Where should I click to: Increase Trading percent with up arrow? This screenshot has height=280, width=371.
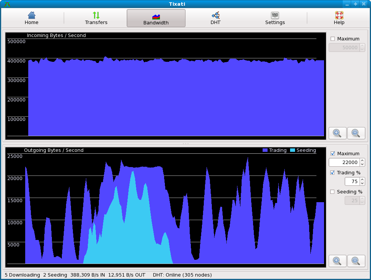pos(362,180)
